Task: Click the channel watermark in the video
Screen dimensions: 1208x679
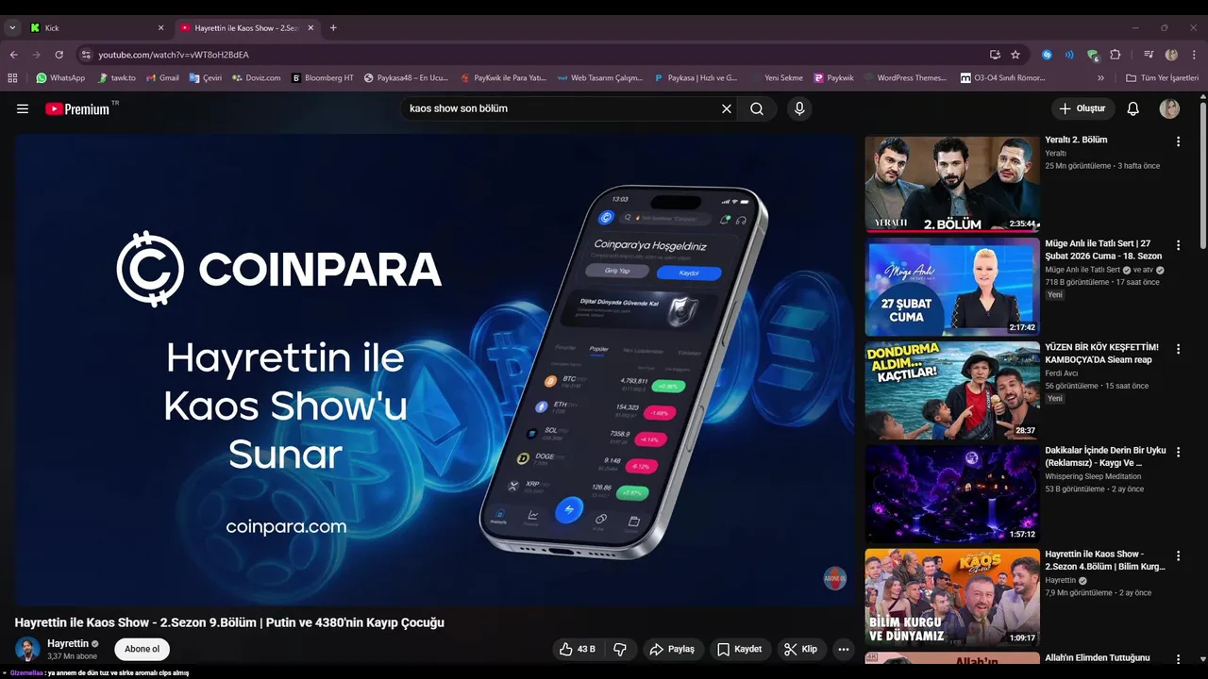Action: (x=834, y=578)
